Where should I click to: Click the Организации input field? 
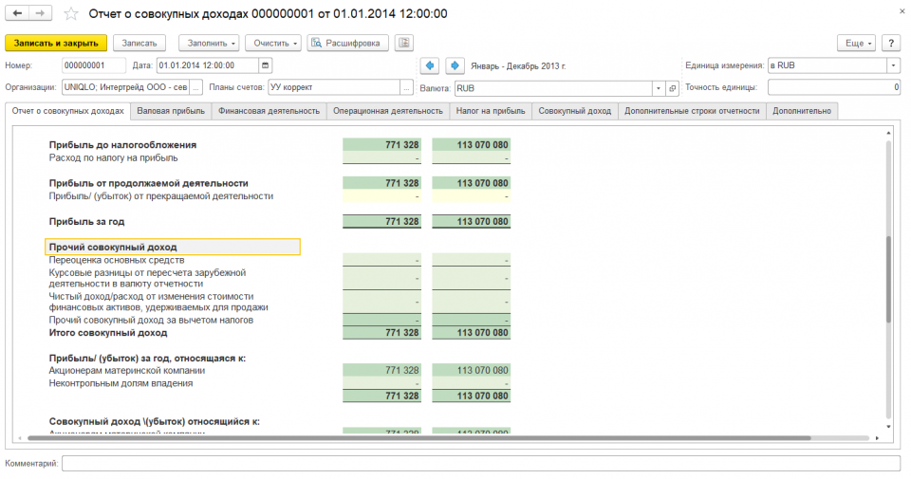[126, 87]
